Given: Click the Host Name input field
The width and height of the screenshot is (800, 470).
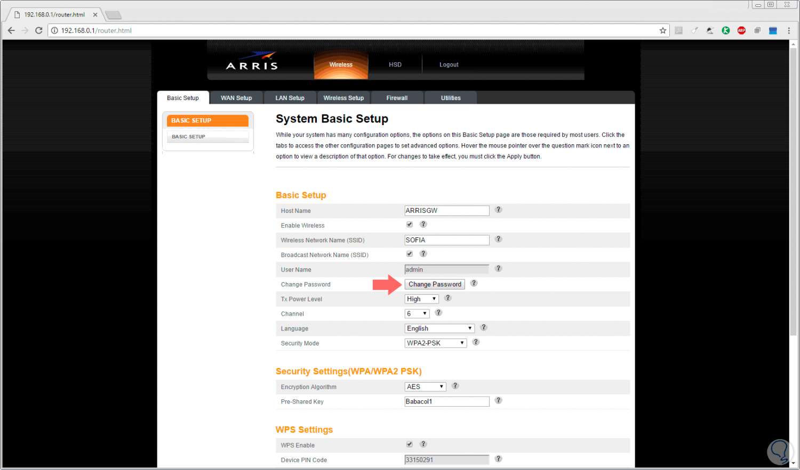Looking at the screenshot, I should coord(447,211).
